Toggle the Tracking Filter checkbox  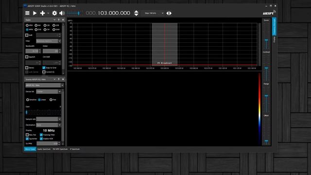pyautogui.click(x=41, y=135)
